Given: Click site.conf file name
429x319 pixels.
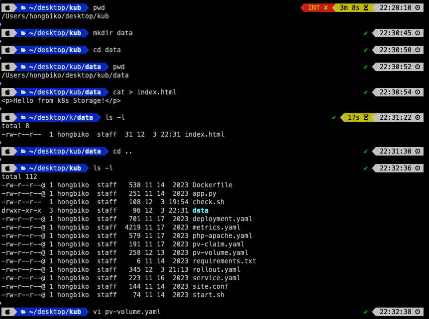Looking at the screenshot, I should 210,287.
